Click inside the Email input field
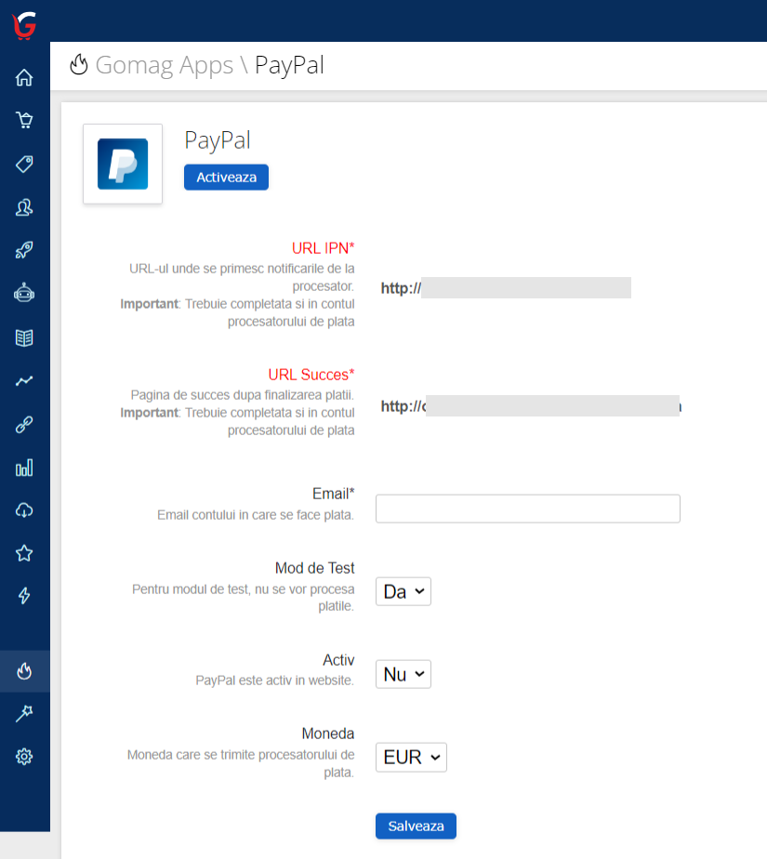Image resolution: width=767 pixels, height=859 pixels. (526, 509)
